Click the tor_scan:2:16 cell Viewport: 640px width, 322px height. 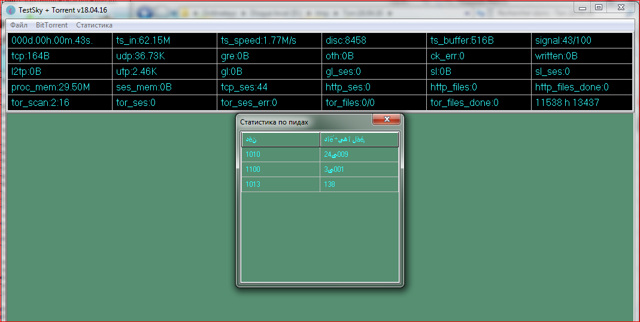coord(59,103)
